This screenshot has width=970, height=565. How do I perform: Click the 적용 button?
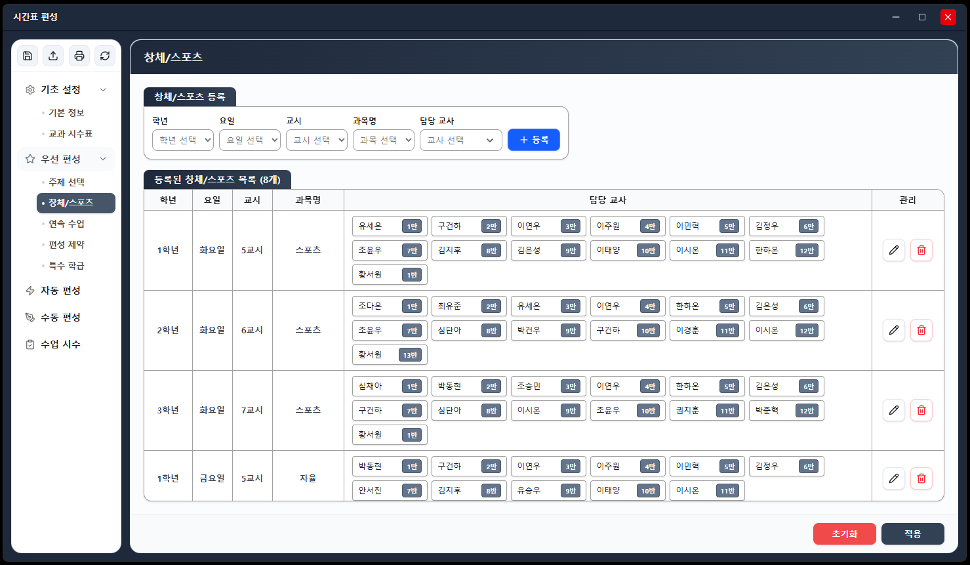pyautogui.click(x=913, y=534)
